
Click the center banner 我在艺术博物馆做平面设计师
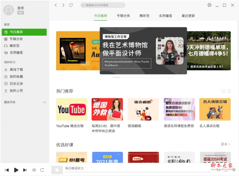(x=143, y=51)
